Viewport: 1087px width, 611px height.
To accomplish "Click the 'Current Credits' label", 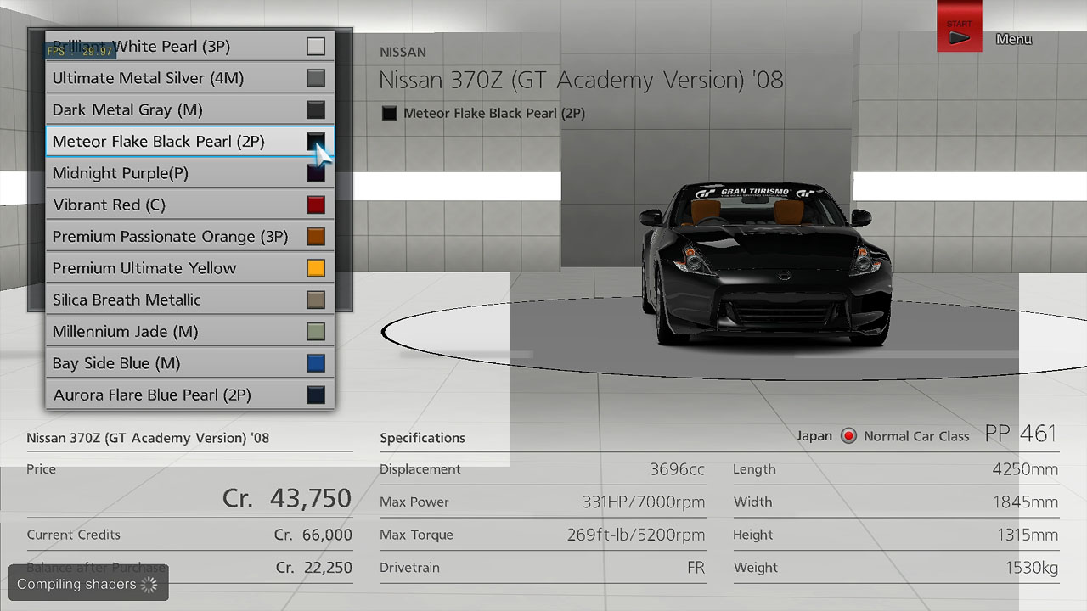I will click(74, 535).
